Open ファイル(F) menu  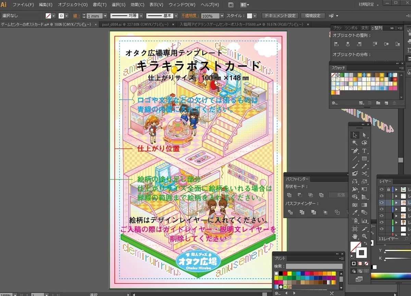23,5
